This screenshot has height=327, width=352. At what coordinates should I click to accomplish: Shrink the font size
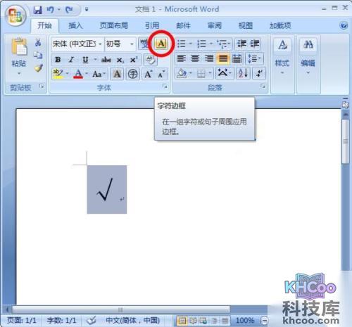161,74
